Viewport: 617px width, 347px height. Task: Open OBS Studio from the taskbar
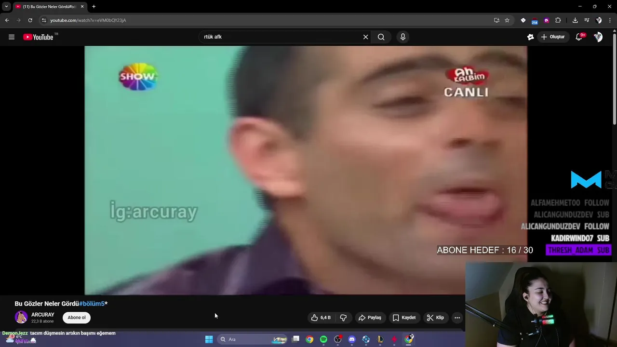coord(337,339)
